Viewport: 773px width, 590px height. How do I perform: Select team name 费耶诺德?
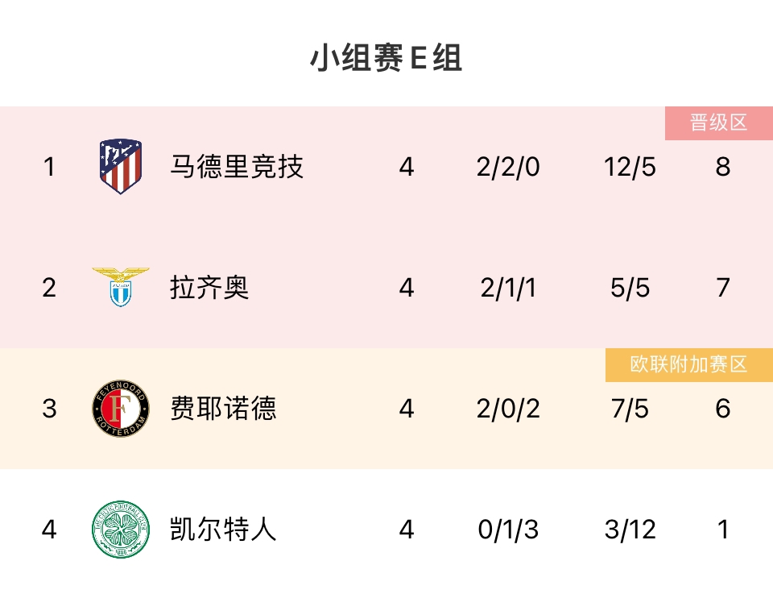point(223,409)
